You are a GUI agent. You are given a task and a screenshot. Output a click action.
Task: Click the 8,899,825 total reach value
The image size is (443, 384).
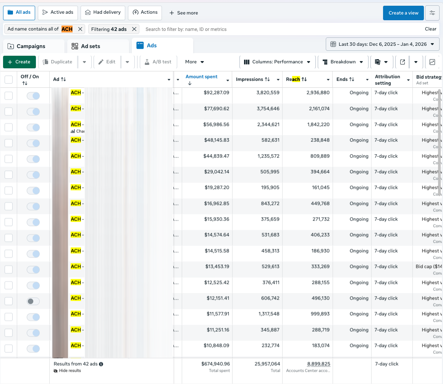point(319,364)
